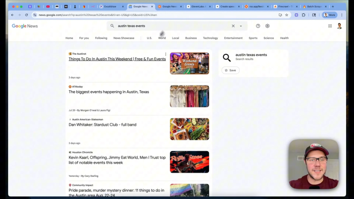This screenshot has width=354, height=199.
Task: Reload the Google News page
Action: (x=27, y=15)
